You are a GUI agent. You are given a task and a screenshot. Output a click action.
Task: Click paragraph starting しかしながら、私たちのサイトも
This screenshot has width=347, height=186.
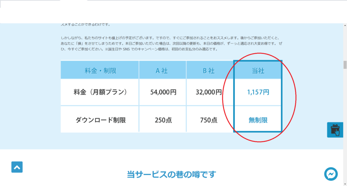171,44
